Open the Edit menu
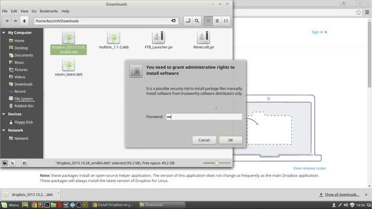The width and height of the screenshot is (372, 209). point(14,11)
